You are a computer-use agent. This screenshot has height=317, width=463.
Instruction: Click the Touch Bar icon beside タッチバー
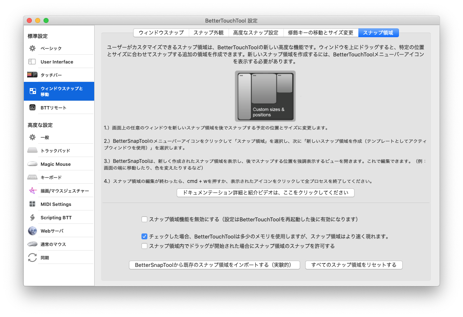32,75
